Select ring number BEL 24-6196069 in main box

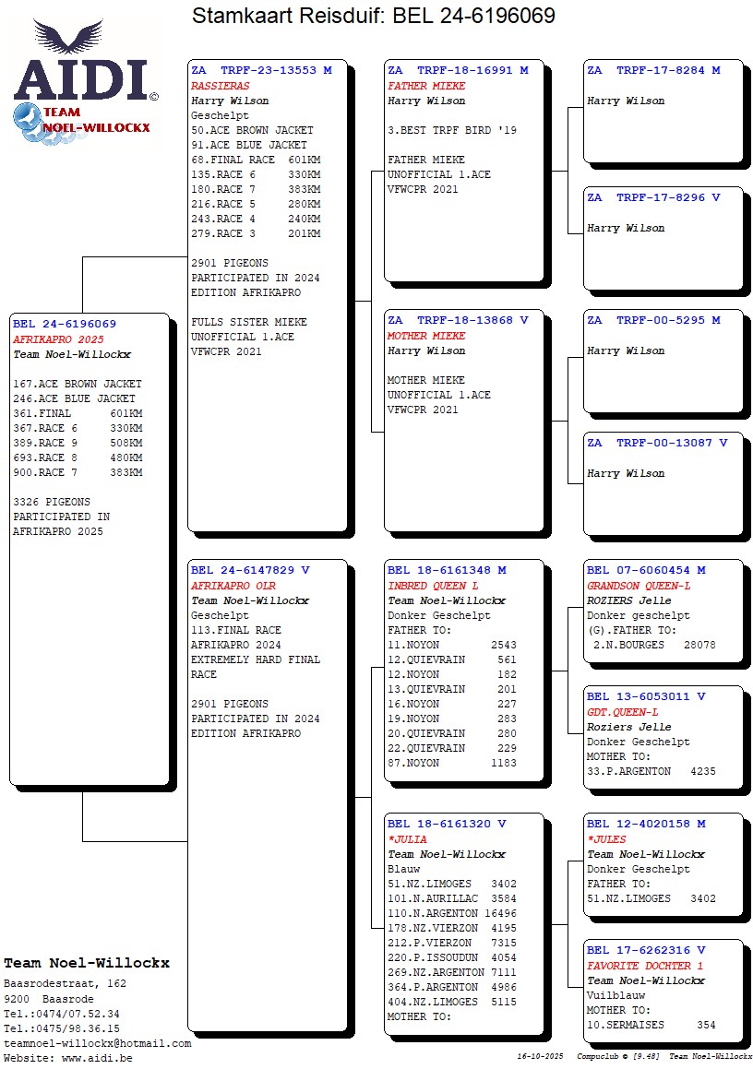click(65, 325)
